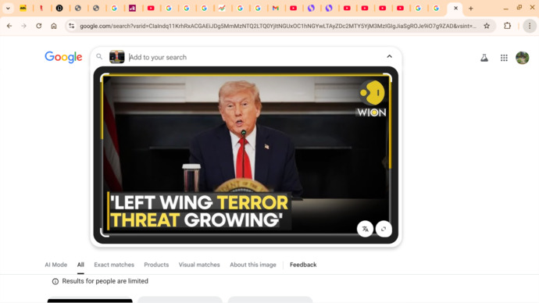Click 'Results for people are limited' text

point(105,281)
